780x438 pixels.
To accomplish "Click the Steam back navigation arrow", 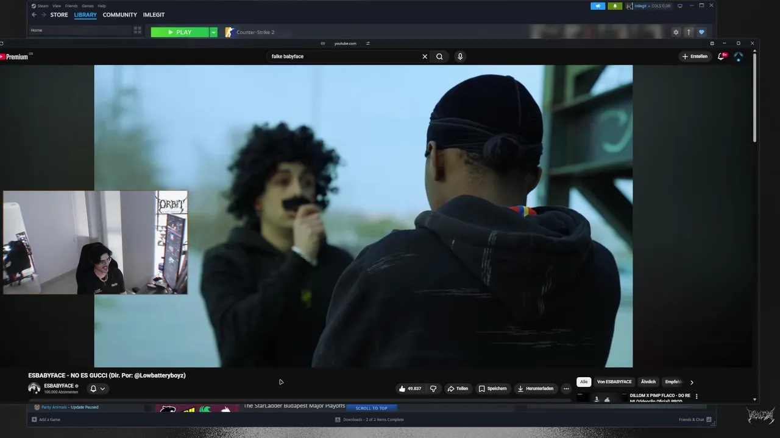I will (x=34, y=15).
